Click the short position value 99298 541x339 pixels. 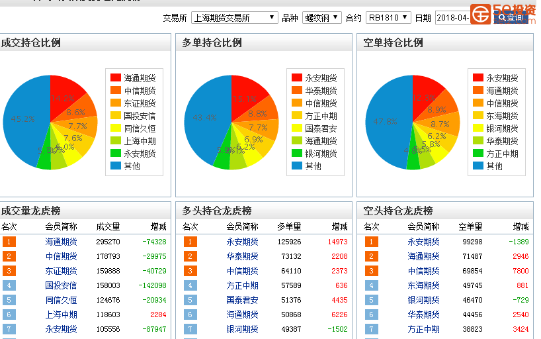click(472, 242)
